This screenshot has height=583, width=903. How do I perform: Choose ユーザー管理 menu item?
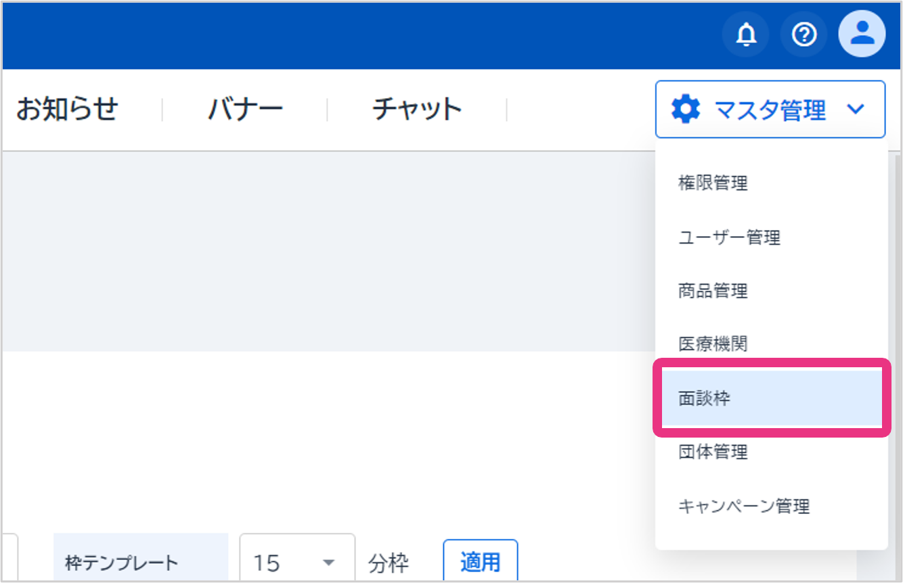[729, 237]
